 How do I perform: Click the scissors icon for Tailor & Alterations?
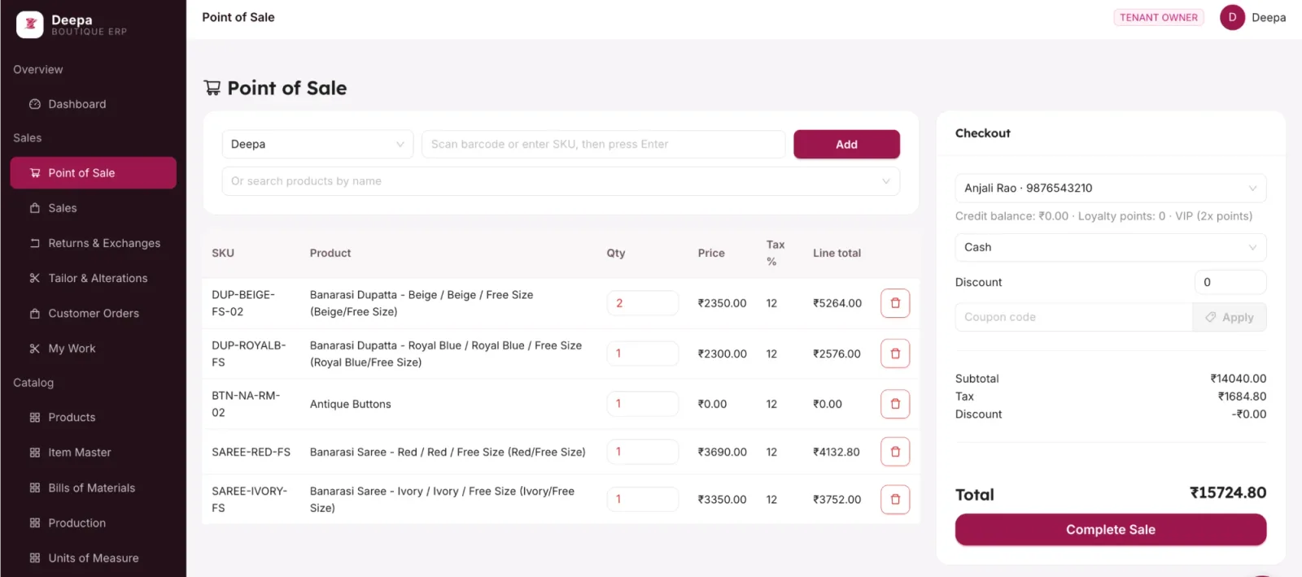click(x=35, y=278)
